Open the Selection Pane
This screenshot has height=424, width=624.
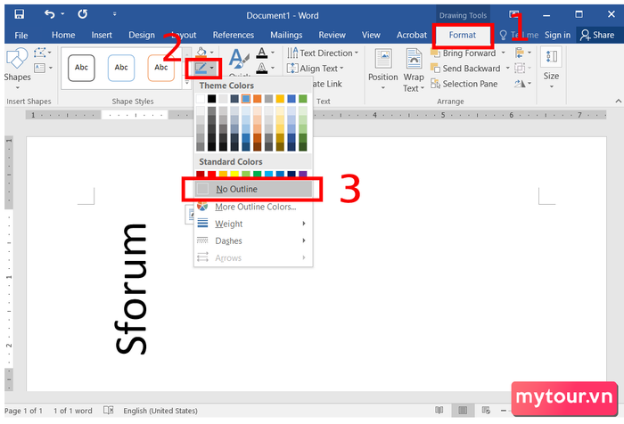pyautogui.click(x=464, y=84)
